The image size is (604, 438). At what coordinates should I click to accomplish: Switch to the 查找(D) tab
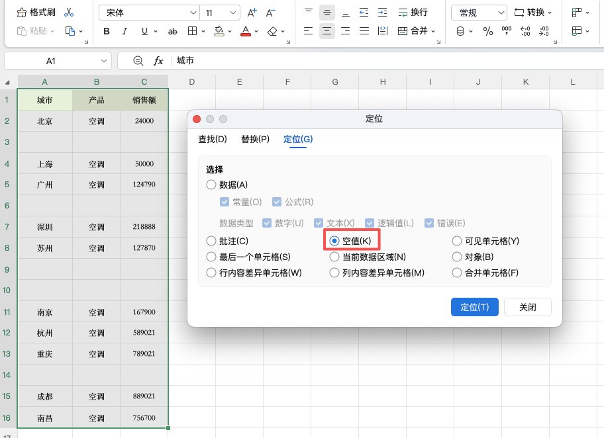click(213, 139)
